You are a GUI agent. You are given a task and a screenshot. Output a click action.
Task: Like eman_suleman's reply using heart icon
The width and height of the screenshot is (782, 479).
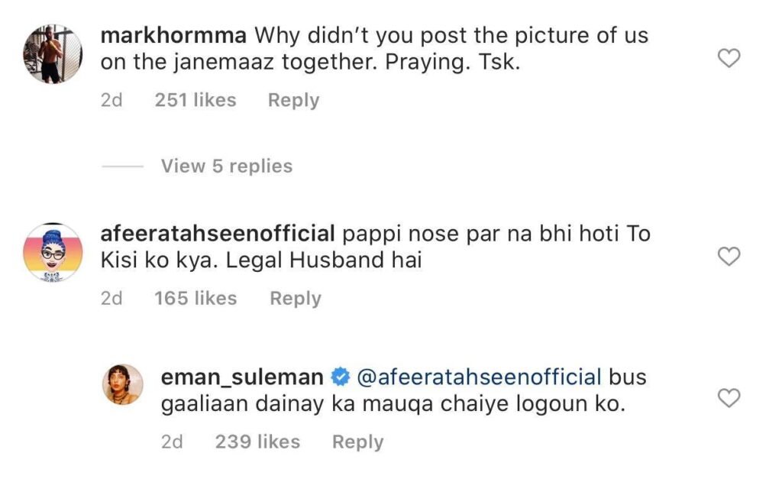point(730,397)
